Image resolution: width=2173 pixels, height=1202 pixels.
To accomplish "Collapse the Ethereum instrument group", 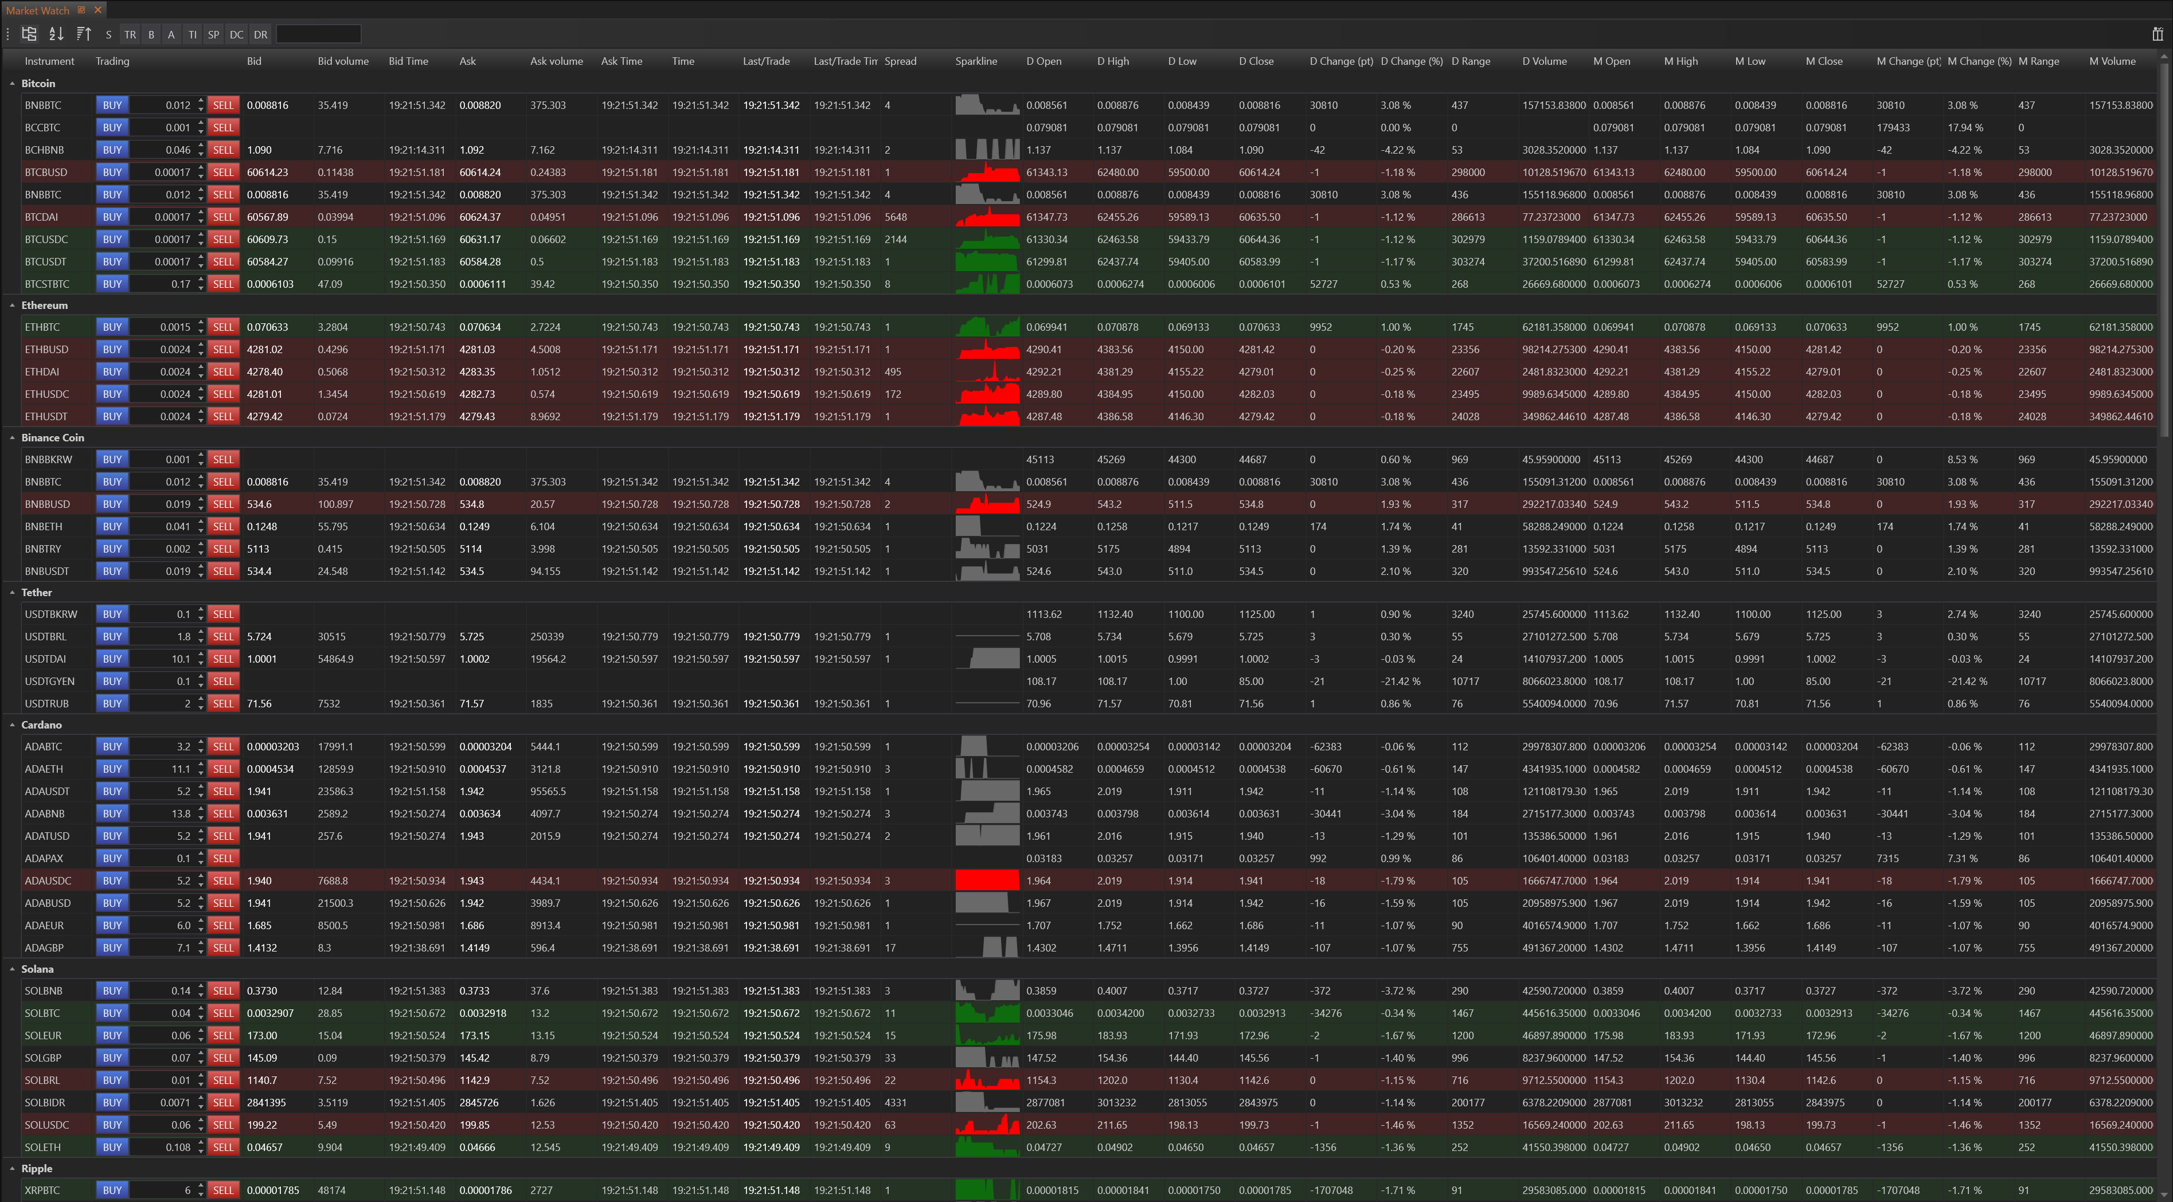I will (x=13, y=306).
